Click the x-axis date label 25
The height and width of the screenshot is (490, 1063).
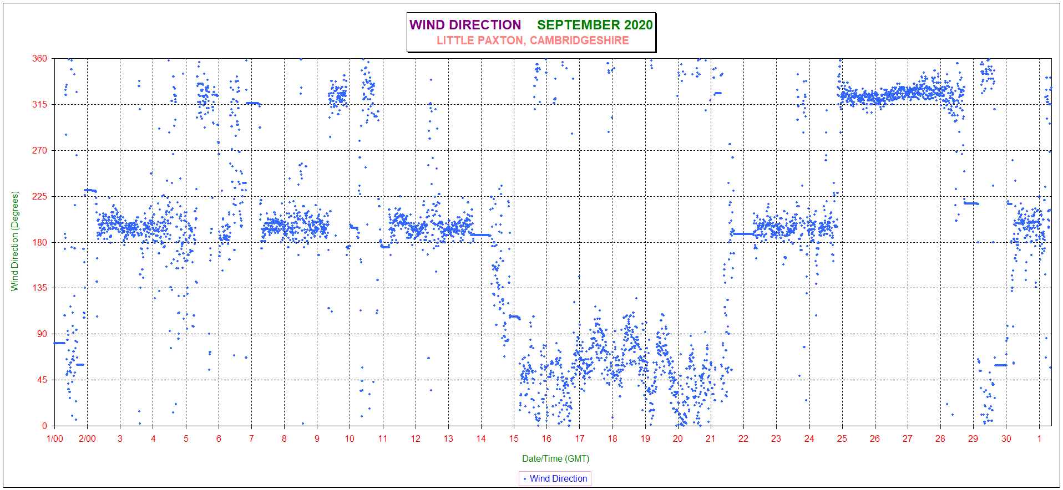[x=842, y=438]
